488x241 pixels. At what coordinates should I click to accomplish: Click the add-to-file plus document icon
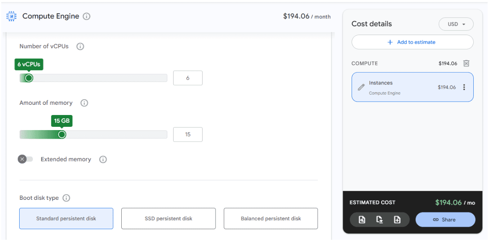pyautogui.click(x=397, y=220)
